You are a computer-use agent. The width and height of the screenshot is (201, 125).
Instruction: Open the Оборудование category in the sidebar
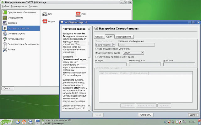click(20, 17)
